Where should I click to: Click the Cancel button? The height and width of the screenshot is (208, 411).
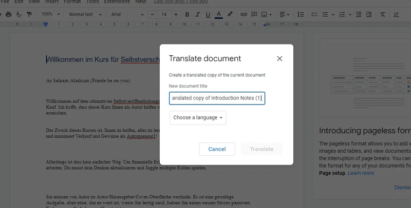pos(217,149)
